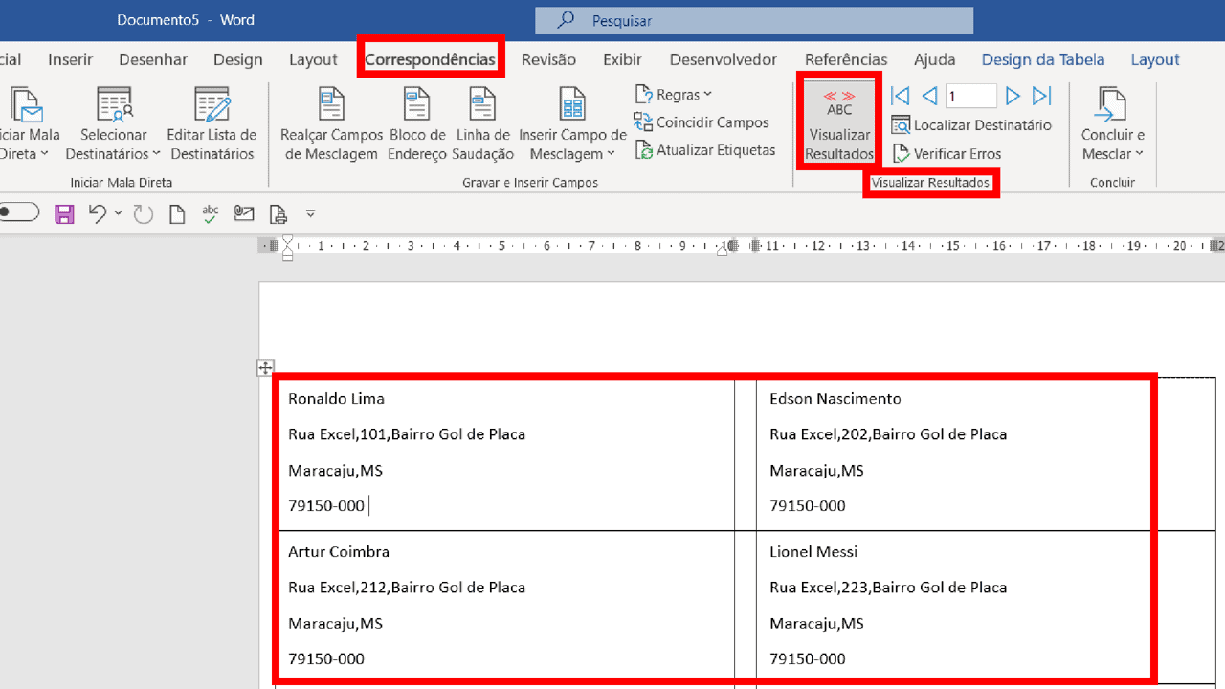Toggle the AutoSave switch
Screen dimensions: 1225x689
(x=17, y=212)
